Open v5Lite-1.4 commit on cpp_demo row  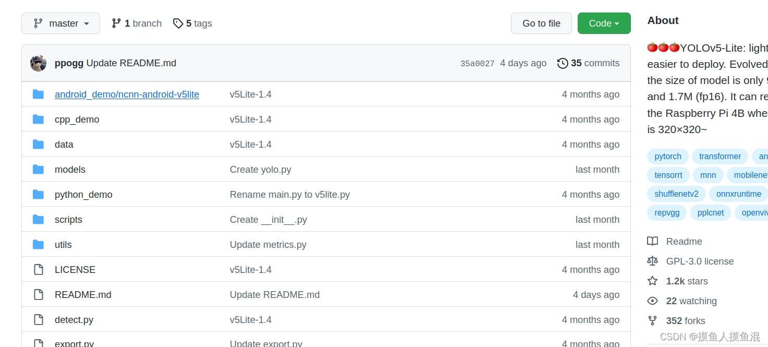pyautogui.click(x=251, y=119)
